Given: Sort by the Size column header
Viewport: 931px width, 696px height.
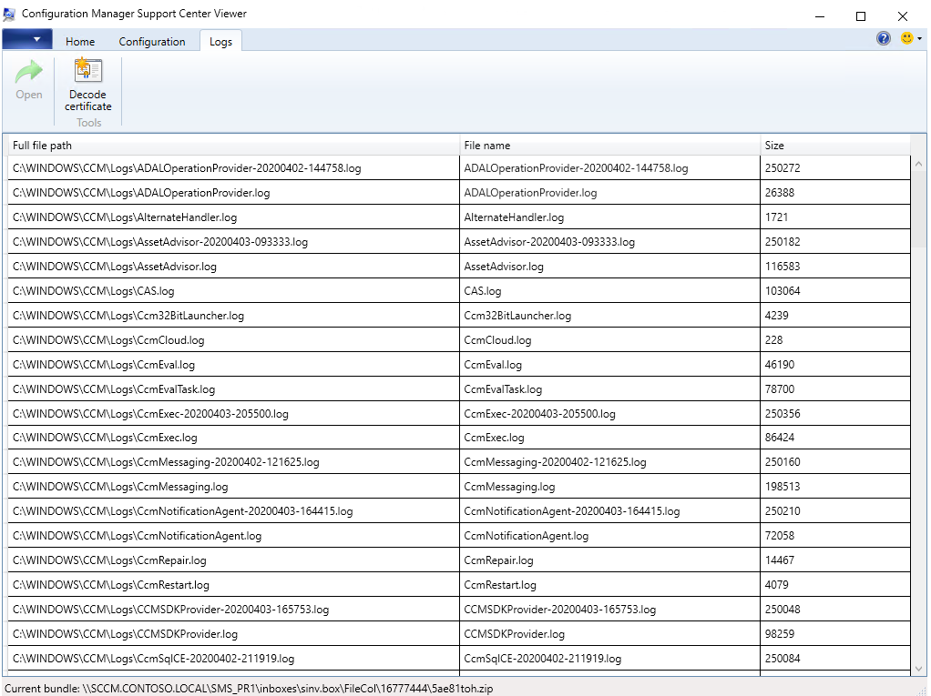Looking at the screenshot, I should pos(834,146).
